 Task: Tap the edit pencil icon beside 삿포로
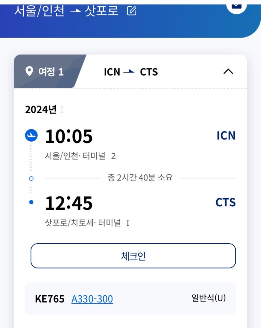(132, 11)
